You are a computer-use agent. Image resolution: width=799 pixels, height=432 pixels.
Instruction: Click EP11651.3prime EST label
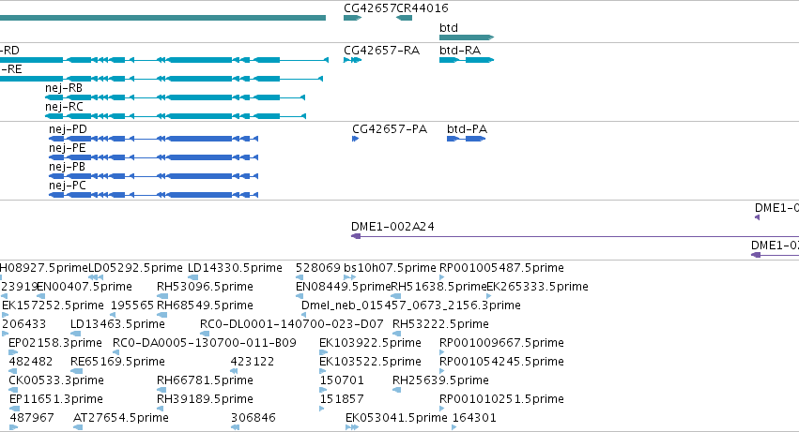click(x=56, y=399)
